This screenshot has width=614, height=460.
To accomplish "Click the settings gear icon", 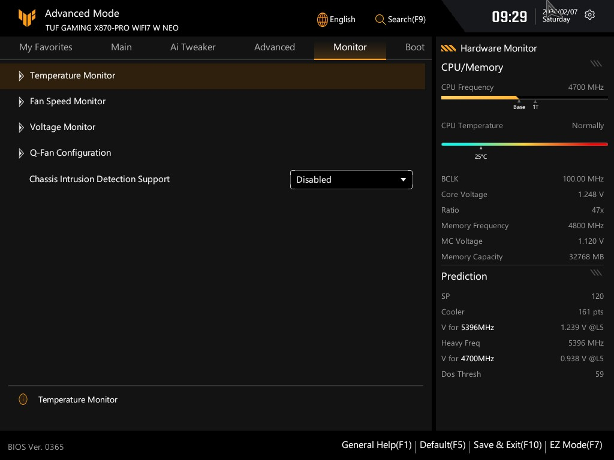I will [x=589, y=15].
